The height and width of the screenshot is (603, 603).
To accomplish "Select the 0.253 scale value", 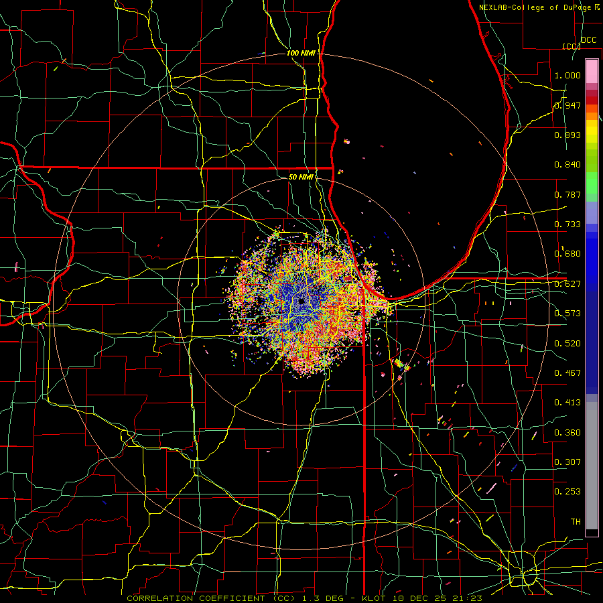I will tap(567, 492).
